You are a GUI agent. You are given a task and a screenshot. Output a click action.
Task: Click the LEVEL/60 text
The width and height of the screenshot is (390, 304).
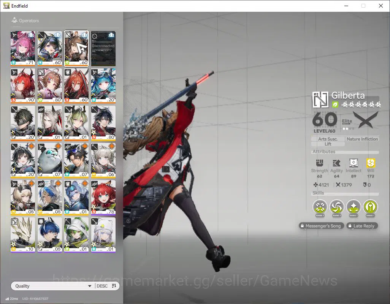324,131
